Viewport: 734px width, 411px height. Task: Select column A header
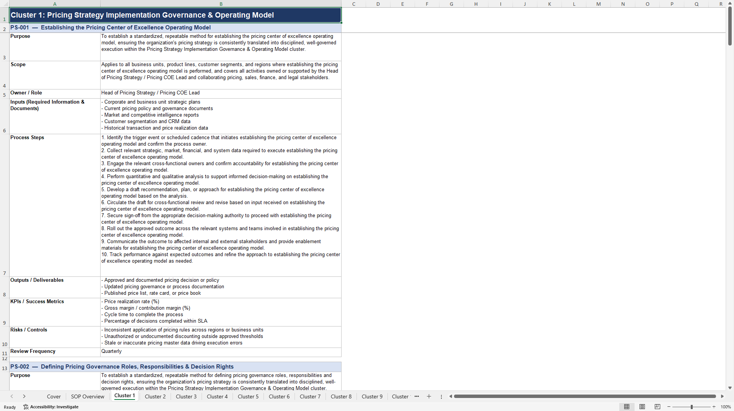(55, 4)
